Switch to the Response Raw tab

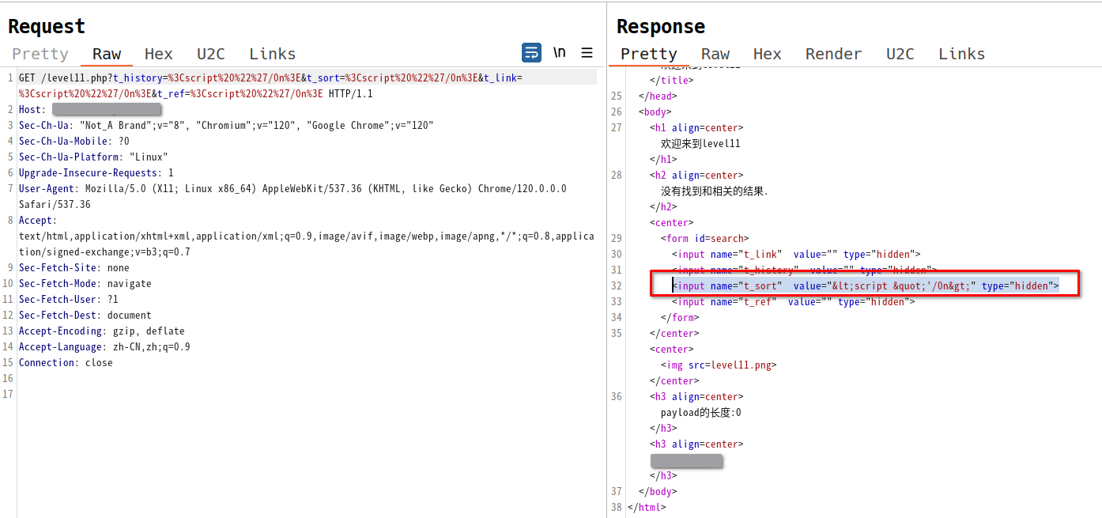pyautogui.click(x=715, y=54)
